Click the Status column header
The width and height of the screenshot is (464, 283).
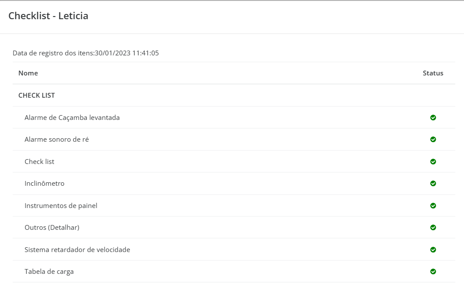coord(433,73)
